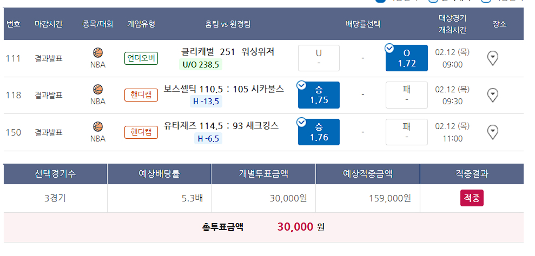Open venue location pin for game 150
The image size is (535, 256).
click(x=492, y=132)
